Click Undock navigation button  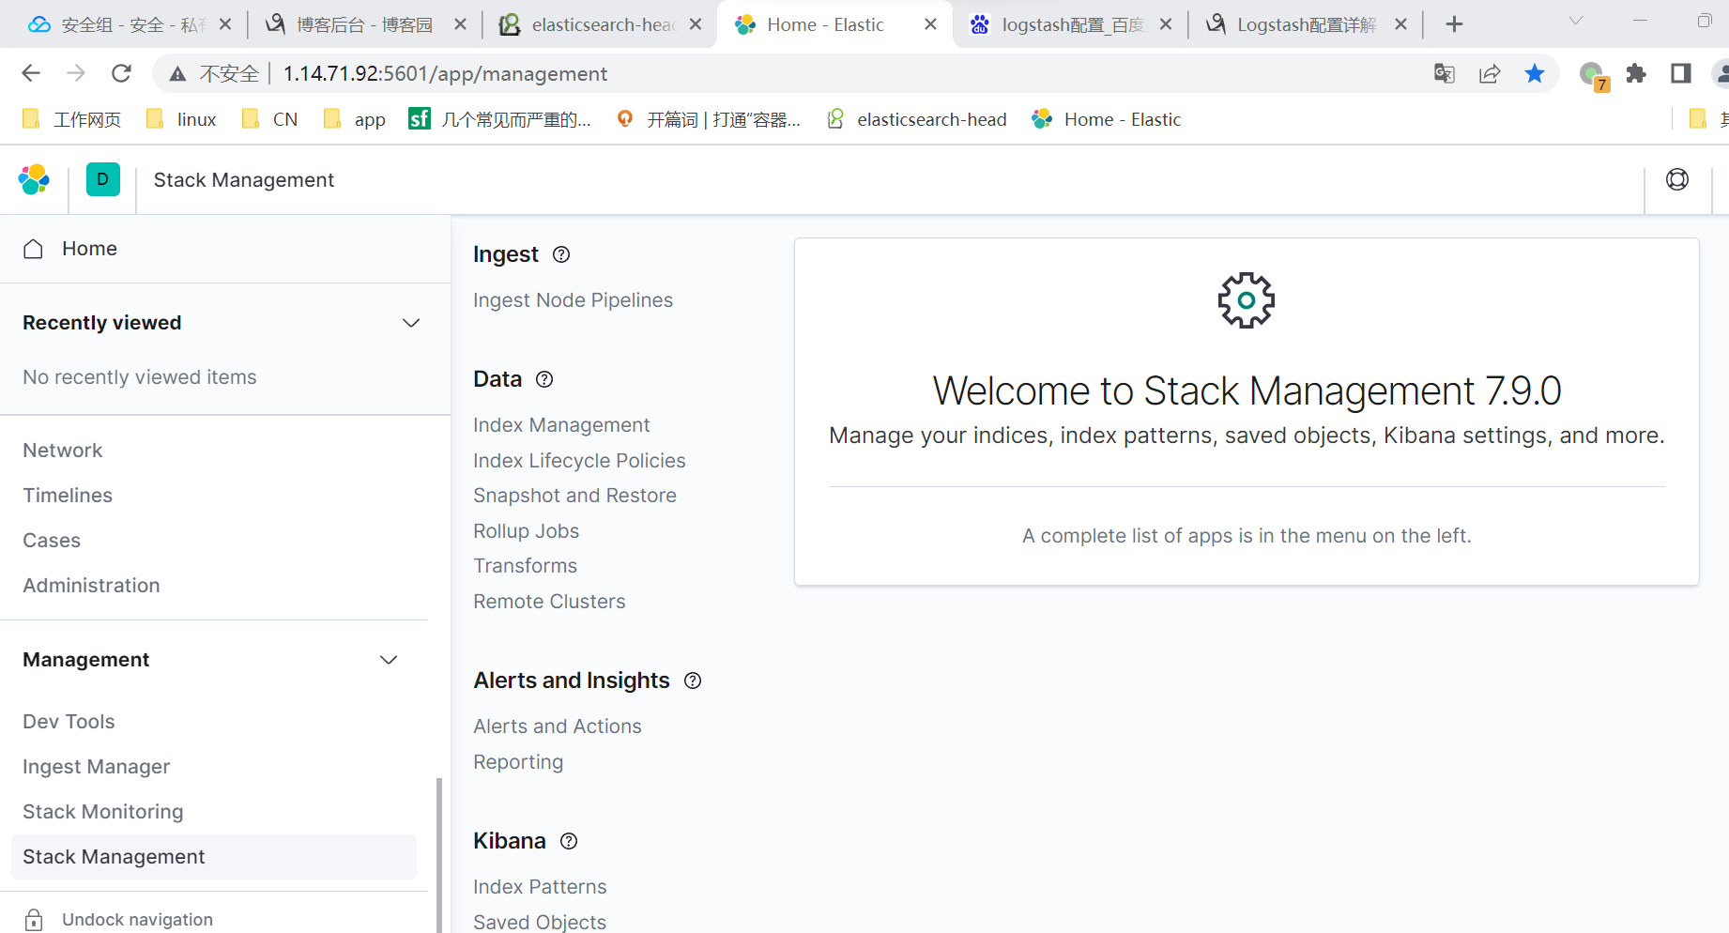[x=137, y=920]
